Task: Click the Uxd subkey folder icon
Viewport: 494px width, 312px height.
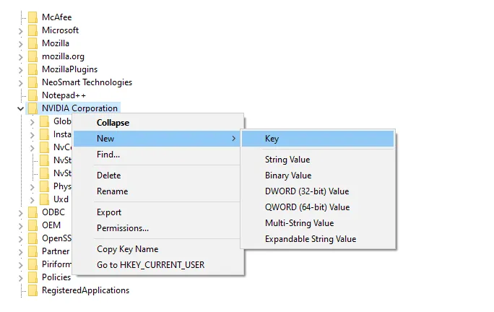Action: coord(45,199)
